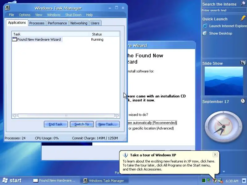Choose the specific location (Advanced) option in the wizard
Viewport: 247px width, 185px height.
coord(151,128)
